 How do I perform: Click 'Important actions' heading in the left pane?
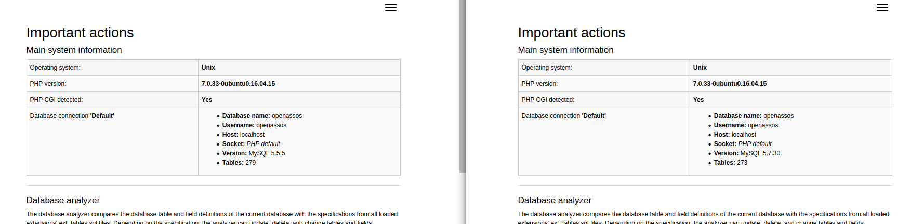coord(80,33)
